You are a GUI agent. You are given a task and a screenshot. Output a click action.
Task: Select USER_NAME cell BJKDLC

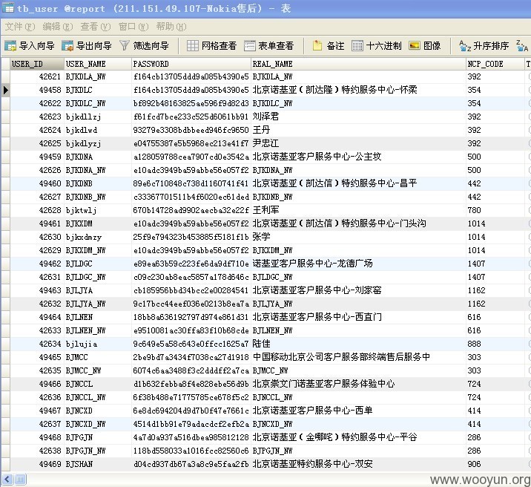pyautogui.click(x=98, y=90)
